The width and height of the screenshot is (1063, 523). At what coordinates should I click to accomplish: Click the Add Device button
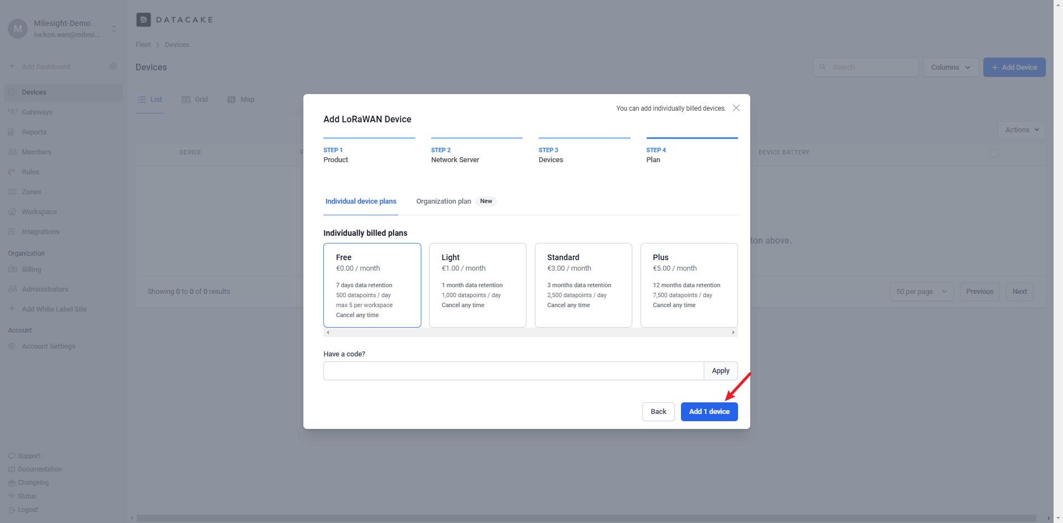[1014, 68]
